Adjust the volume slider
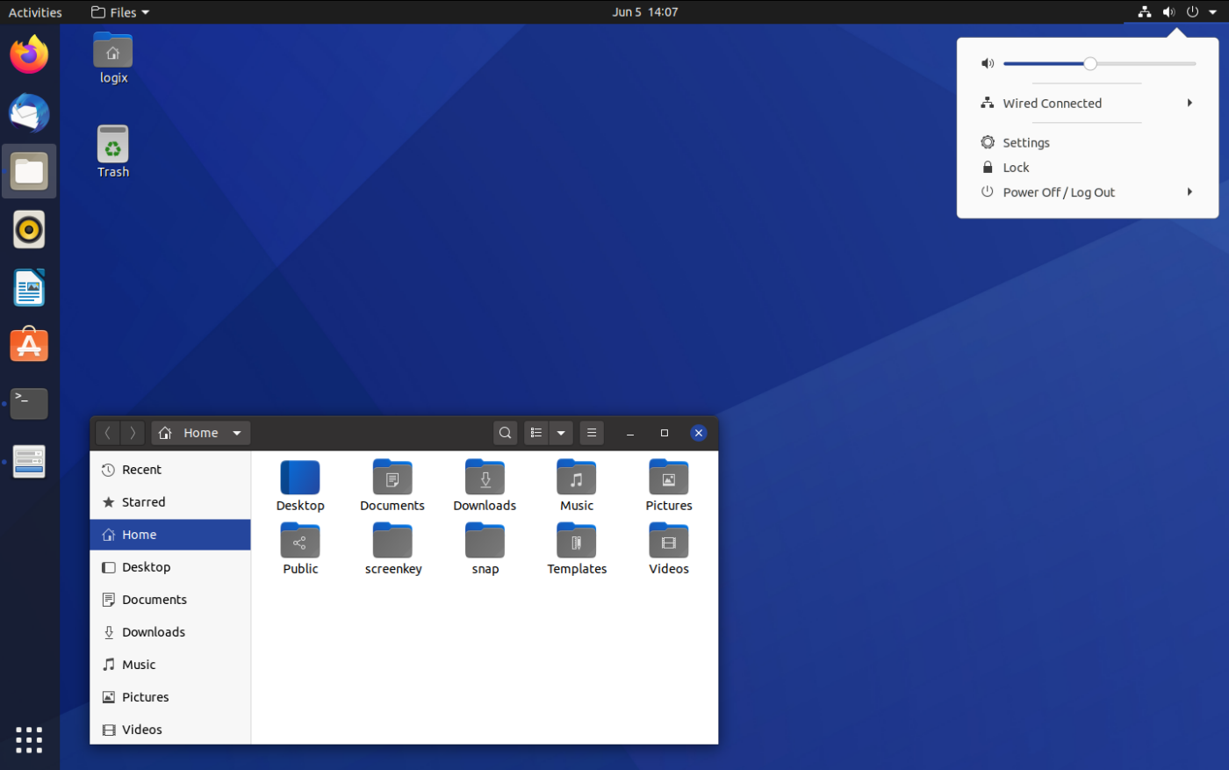This screenshot has width=1229, height=770. (x=1090, y=62)
